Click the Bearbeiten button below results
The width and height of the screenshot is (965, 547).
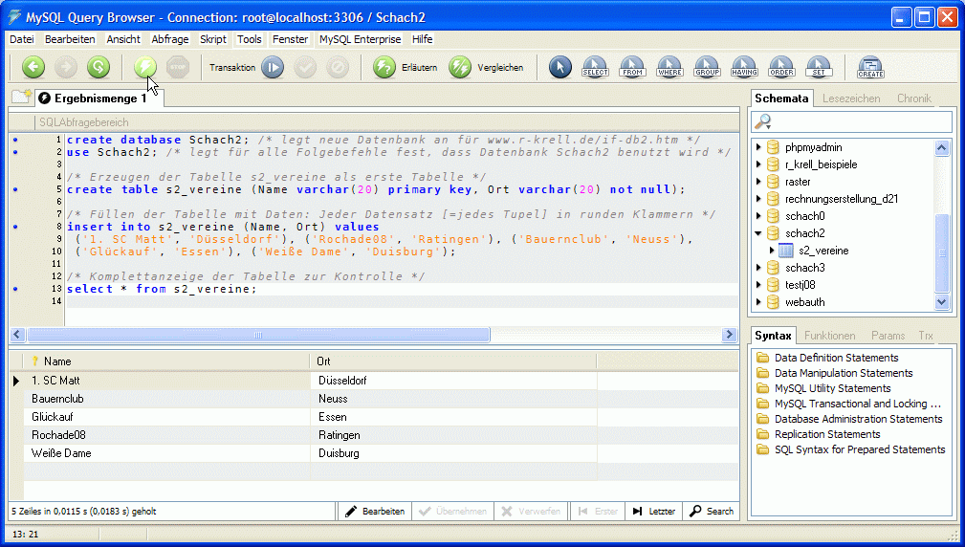click(x=375, y=512)
